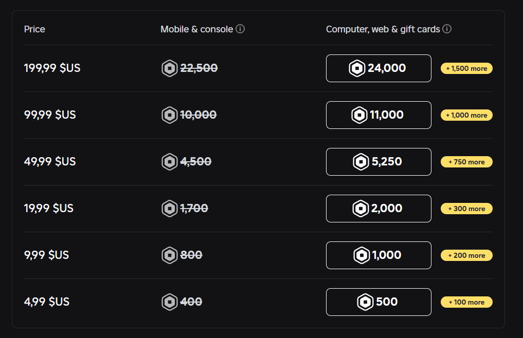Click the +1,000 more yellow badge
The height and width of the screenshot is (338, 523).
click(x=466, y=115)
